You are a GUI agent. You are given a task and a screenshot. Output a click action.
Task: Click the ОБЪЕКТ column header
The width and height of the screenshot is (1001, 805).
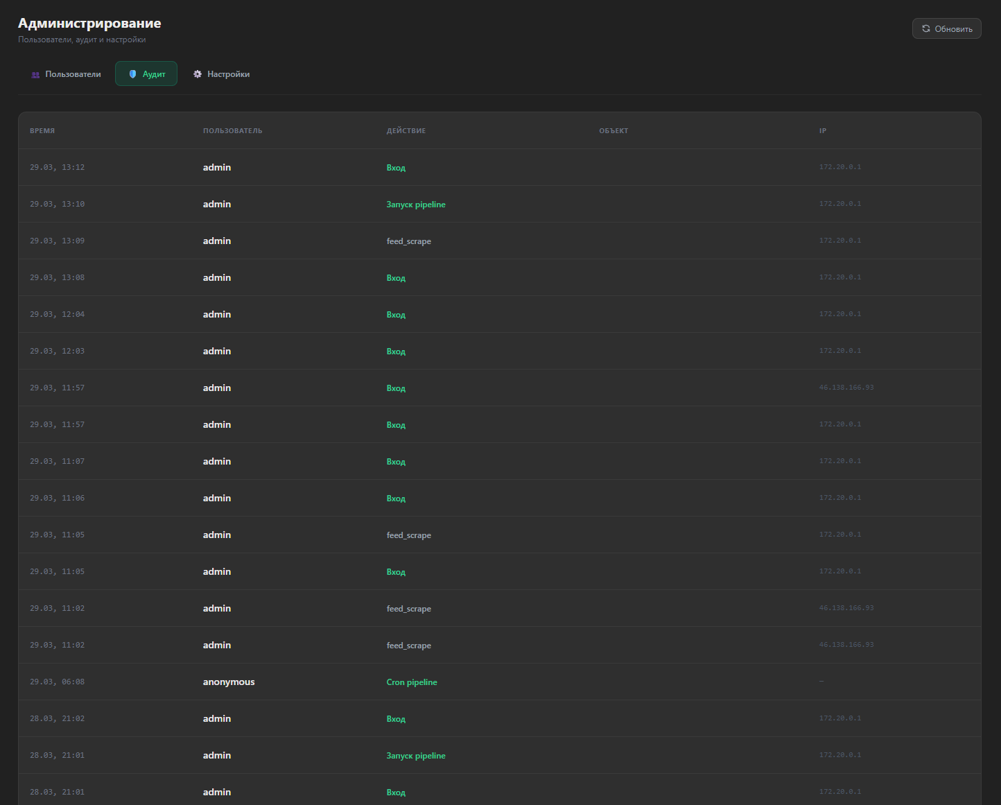coord(613,131)
